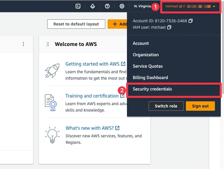This screenshot has height=169, width=224.
Task: Select Account from the menu
Action: 141,43
